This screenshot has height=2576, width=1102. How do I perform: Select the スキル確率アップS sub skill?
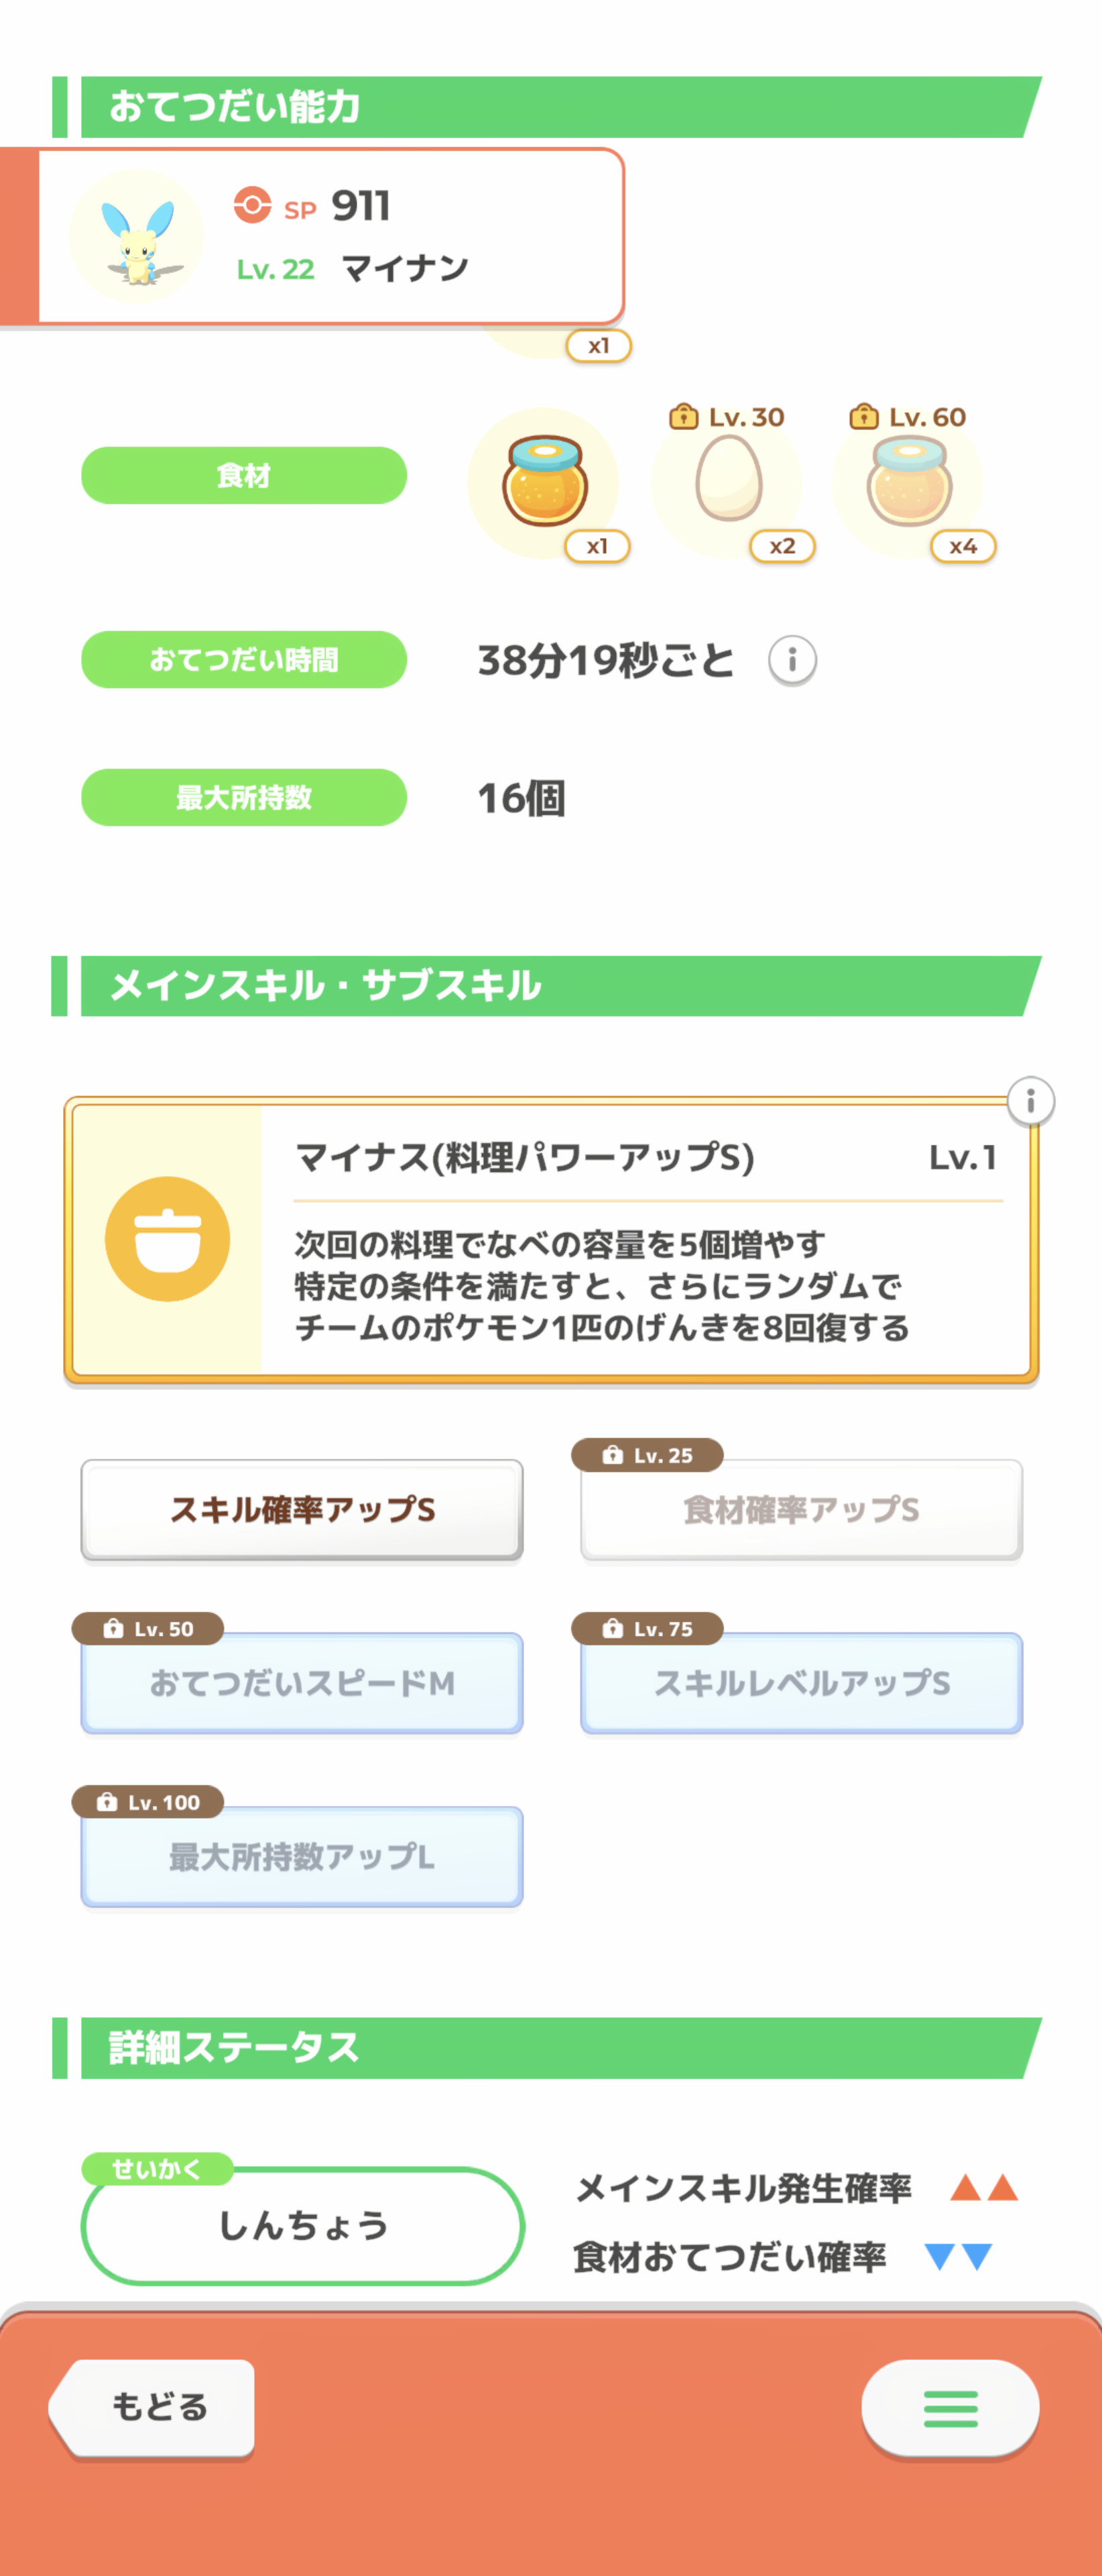(x=302, y=1509)
